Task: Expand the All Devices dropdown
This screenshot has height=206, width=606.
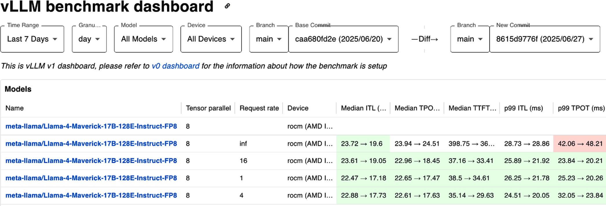Action: point(211,39)
